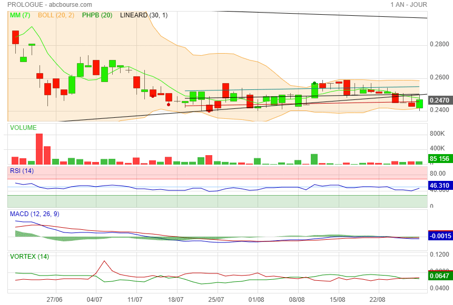
Task: Click the 1 AN - JOUR period label
Action: (x=409, y=5)
